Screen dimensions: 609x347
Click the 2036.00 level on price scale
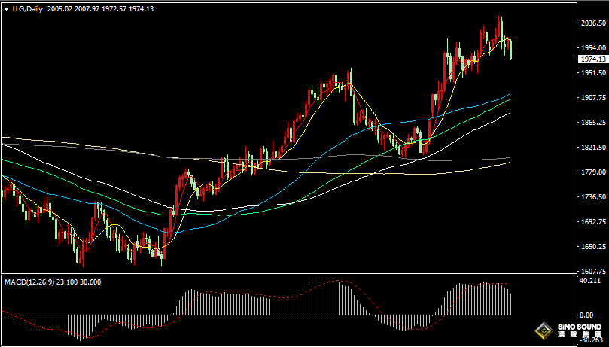[x=592, y=23]
